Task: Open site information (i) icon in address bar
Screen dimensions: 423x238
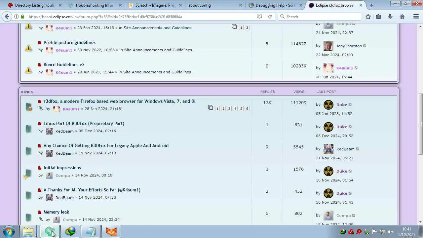Action: click(x=16, y=17)
